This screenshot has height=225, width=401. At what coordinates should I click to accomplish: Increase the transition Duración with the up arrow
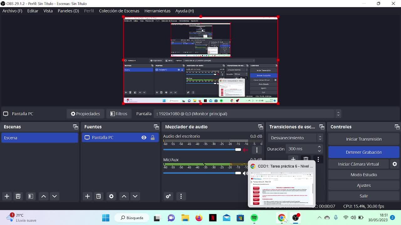[319, 147]
